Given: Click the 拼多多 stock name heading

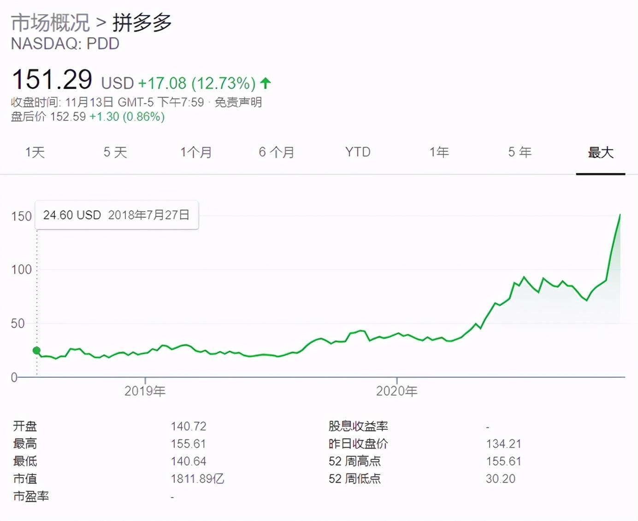Looking at the screenshot, I should [x=142, y=23].
